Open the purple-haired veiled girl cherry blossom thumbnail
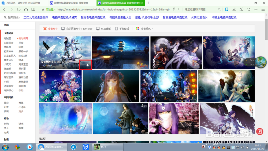This screenshot has height=151, width=268. (x=174, y=118)
